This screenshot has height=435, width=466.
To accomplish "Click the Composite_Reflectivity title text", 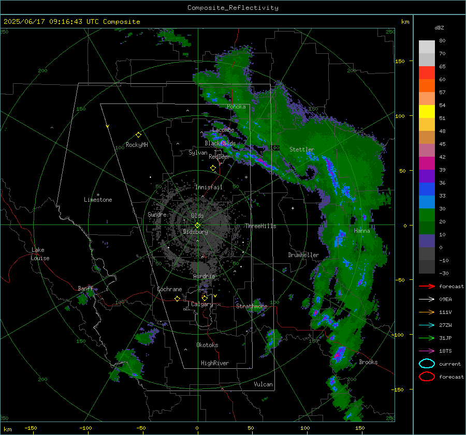I will (x=232, y=8).
